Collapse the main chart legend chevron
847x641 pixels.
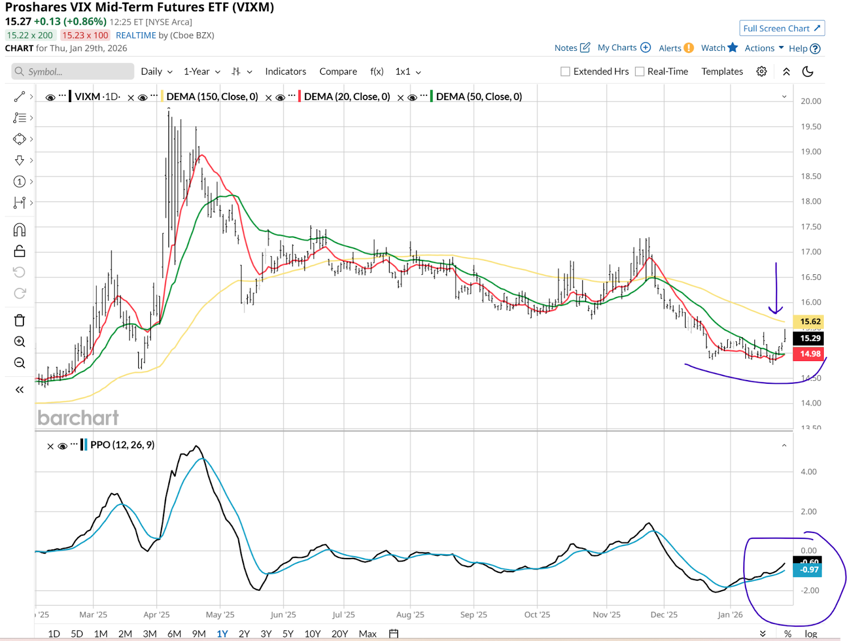(x=784, y=96)
